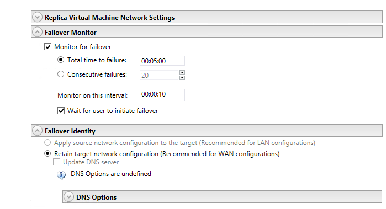Click the Total time to failure field
The height and width of the screenshot is (209, 386).
coord(162,61)
